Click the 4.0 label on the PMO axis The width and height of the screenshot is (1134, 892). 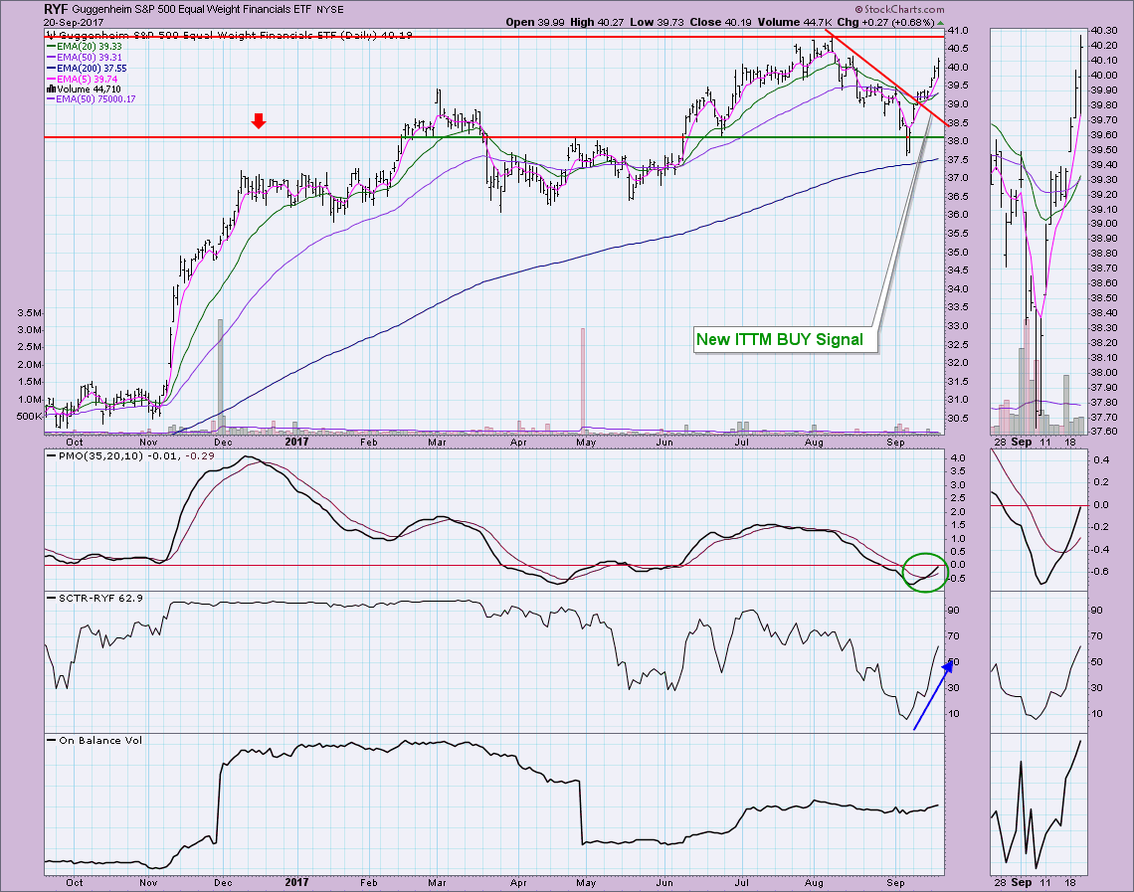(958, 458)
